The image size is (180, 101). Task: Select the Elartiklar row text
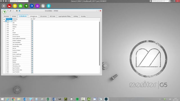tap(14, 58)
